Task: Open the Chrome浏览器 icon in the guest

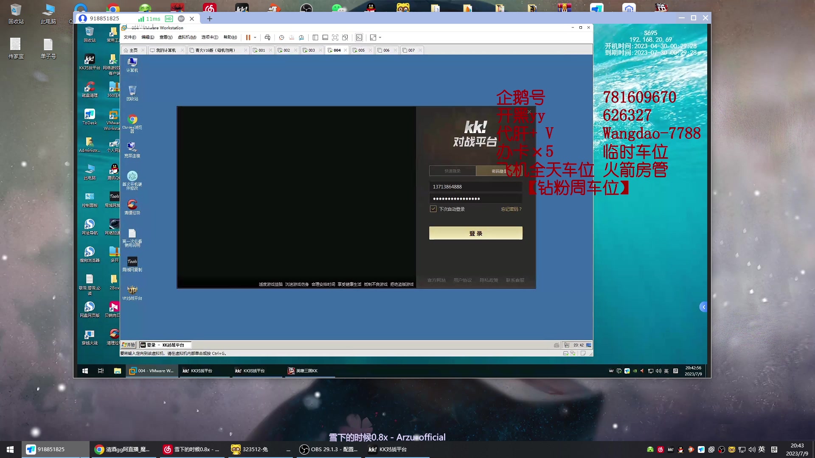Action: tap(132, 123)
